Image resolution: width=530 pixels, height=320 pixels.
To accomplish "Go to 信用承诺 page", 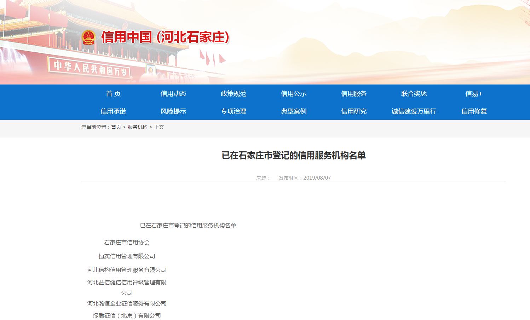I will [x=113, y=111].
